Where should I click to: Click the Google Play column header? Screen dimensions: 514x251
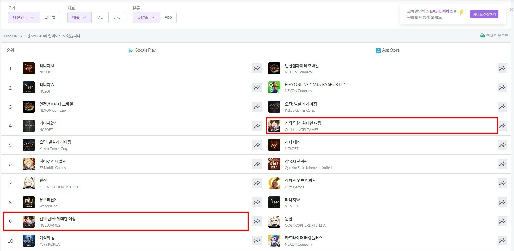coord(142,50)
